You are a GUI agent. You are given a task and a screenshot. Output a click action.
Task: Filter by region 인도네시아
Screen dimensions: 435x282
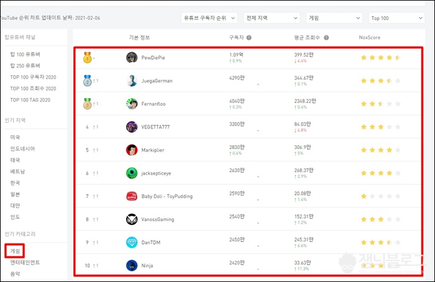22,148
